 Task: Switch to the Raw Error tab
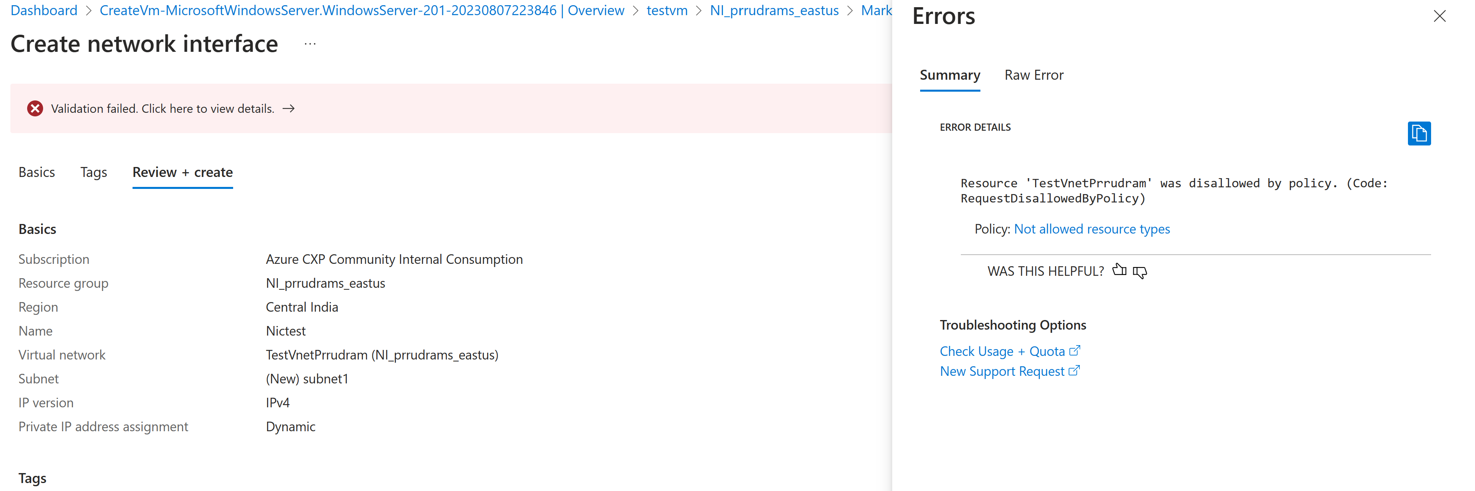tap(1033, 75)
